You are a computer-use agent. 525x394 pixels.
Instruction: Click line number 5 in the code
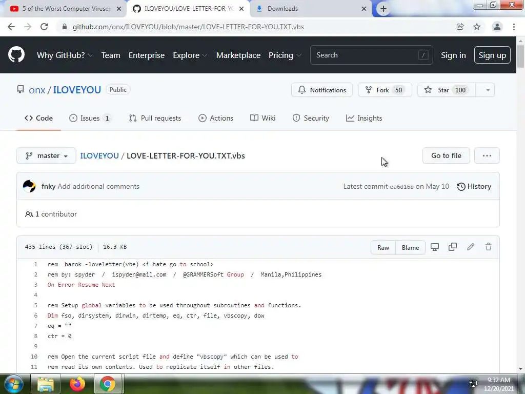[x=35, y=306]
